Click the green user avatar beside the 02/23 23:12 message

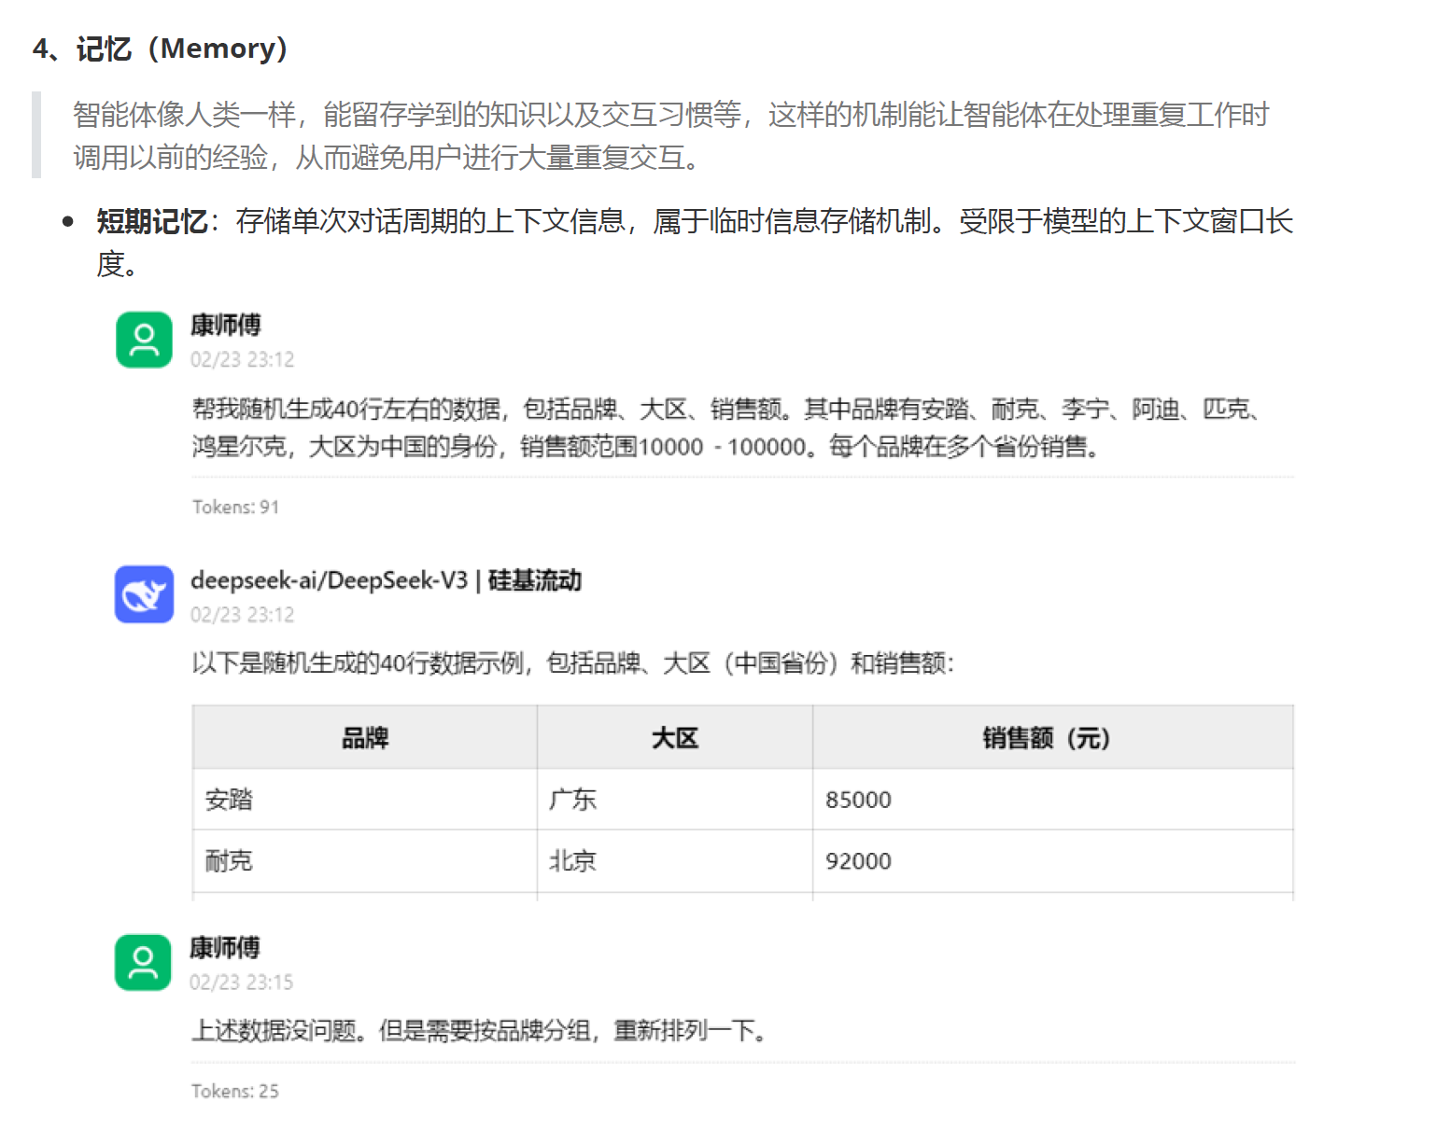[144, 340]
